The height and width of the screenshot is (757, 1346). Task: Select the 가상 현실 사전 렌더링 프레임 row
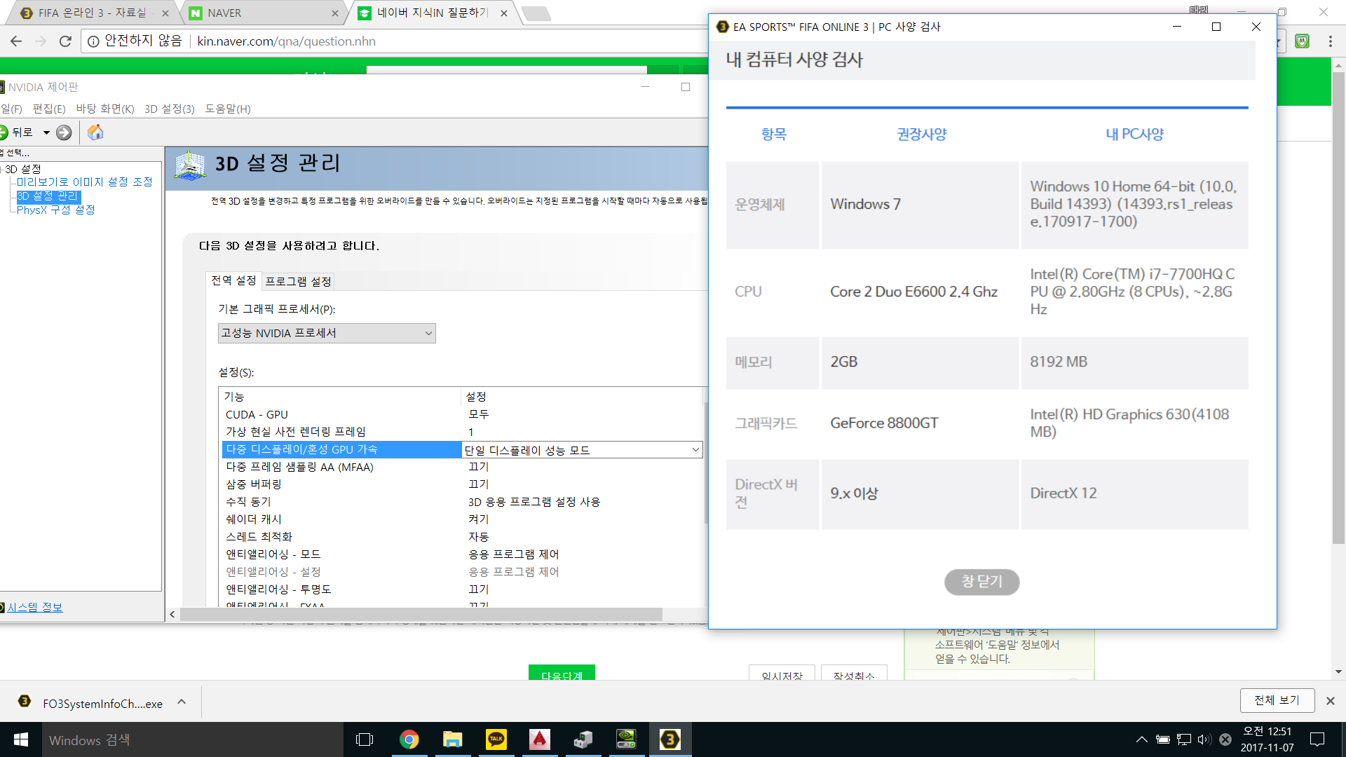pos(462,432)
